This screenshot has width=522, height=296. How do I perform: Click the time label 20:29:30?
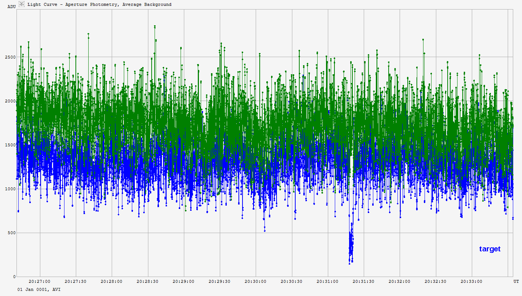pyautogui.click(x=220, y=281)
